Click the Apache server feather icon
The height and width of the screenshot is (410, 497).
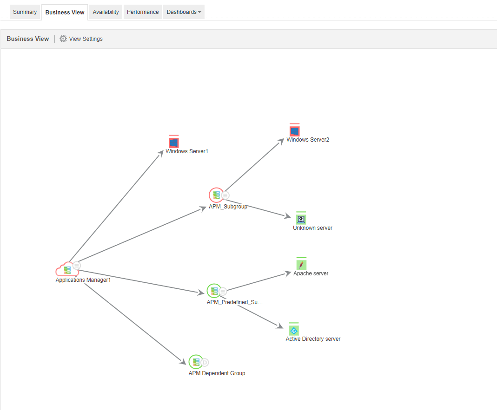301,264
